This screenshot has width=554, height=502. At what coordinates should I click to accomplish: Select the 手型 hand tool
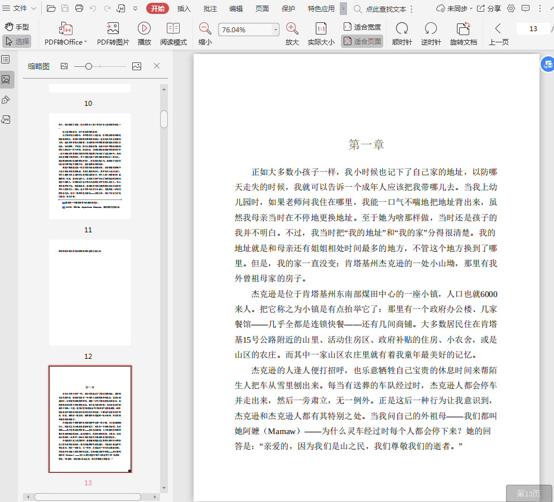coord(17,27)
